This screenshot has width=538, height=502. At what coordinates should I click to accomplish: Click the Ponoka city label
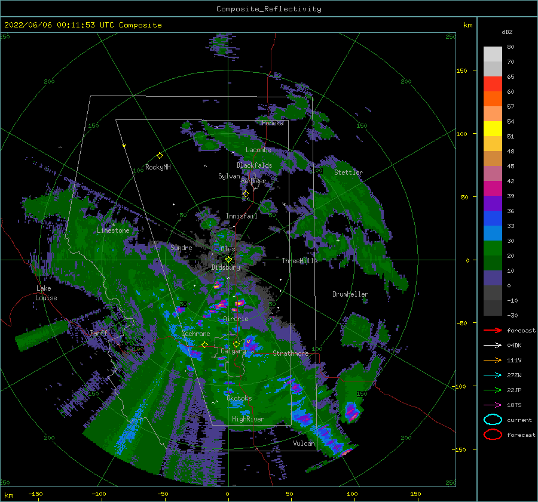pyautogui.click(x=273, y=123)
